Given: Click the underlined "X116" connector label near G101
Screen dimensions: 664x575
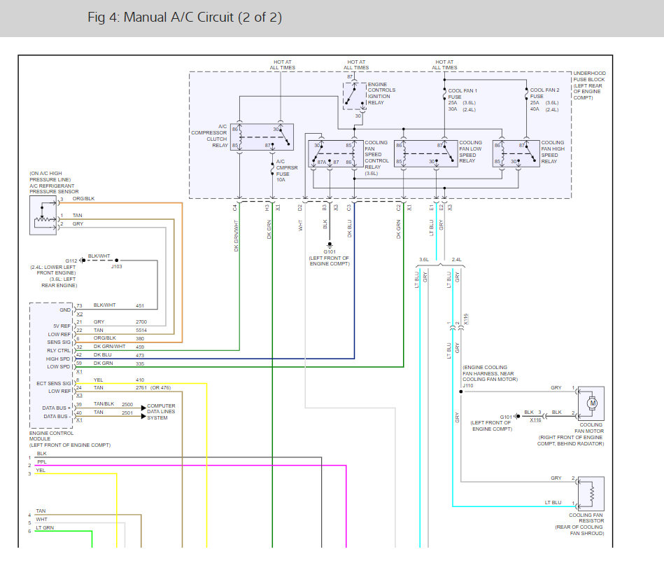Looking at the screenshot, I should [x=535, y=420].
